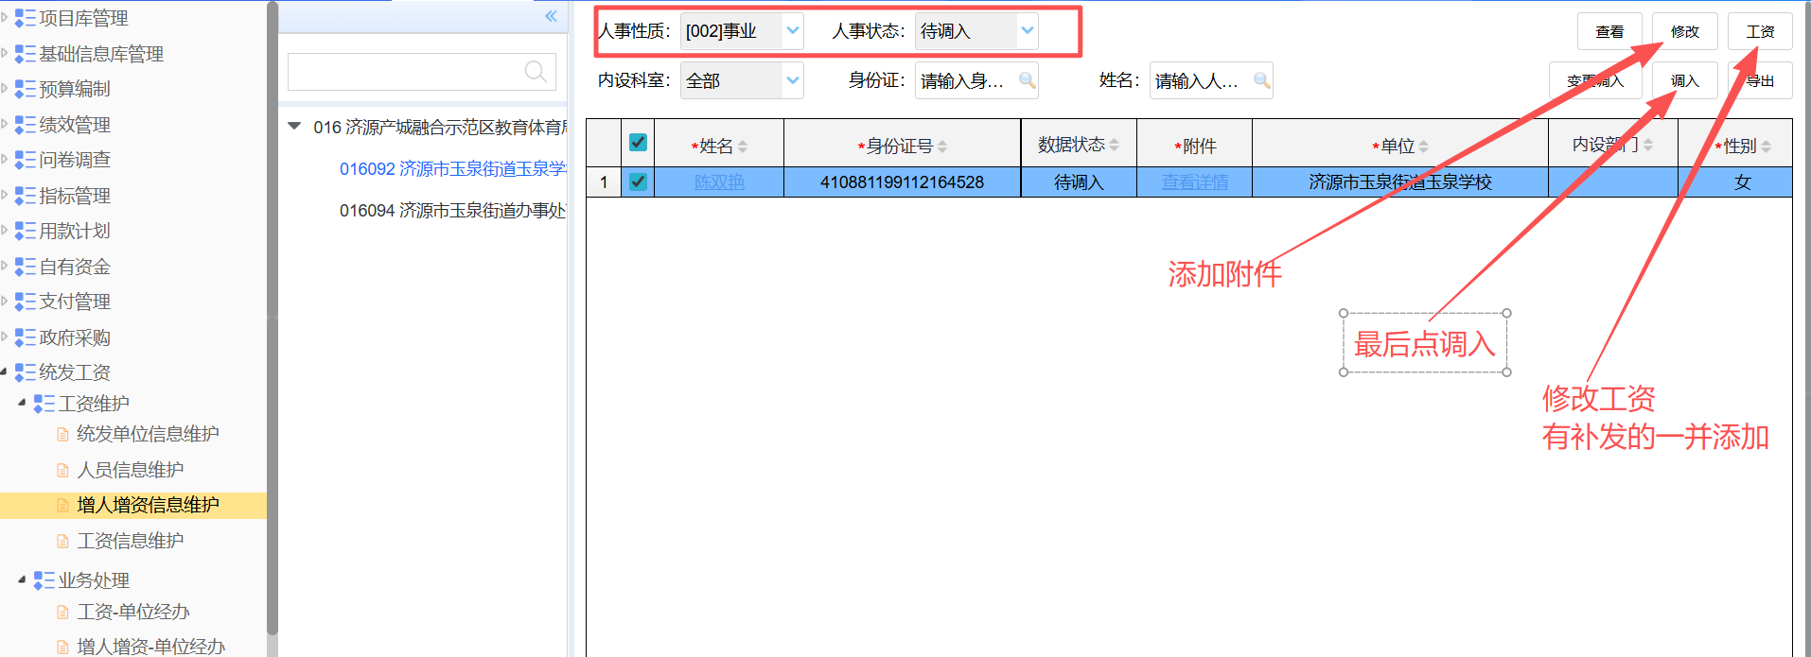Open the 人事性质 dropdown
This screenshot has width=1811, height=657.
pos(793,30)
